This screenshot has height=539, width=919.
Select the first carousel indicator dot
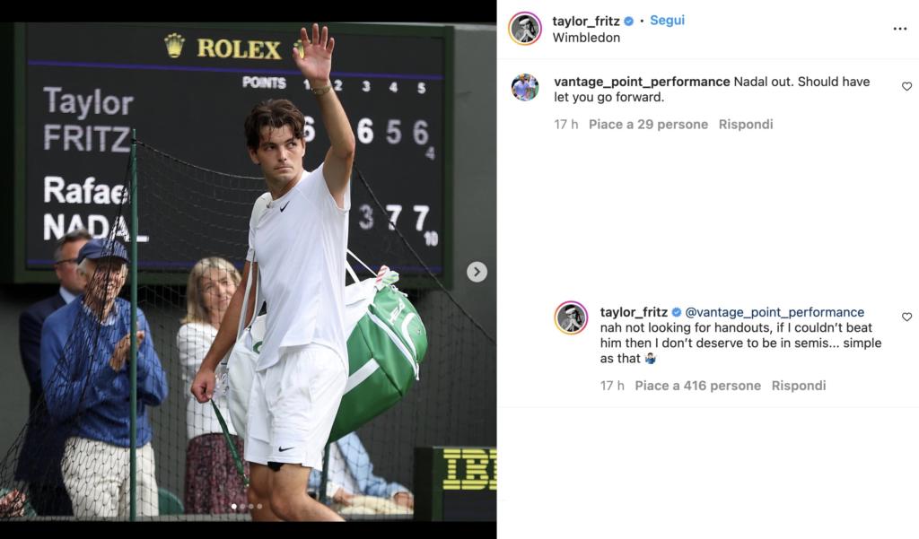point(234,506)
